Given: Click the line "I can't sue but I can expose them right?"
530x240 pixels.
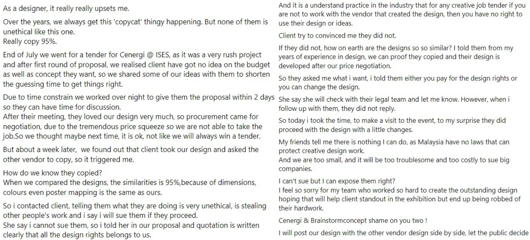Looking at the screenshot, I should pos(337,181).
